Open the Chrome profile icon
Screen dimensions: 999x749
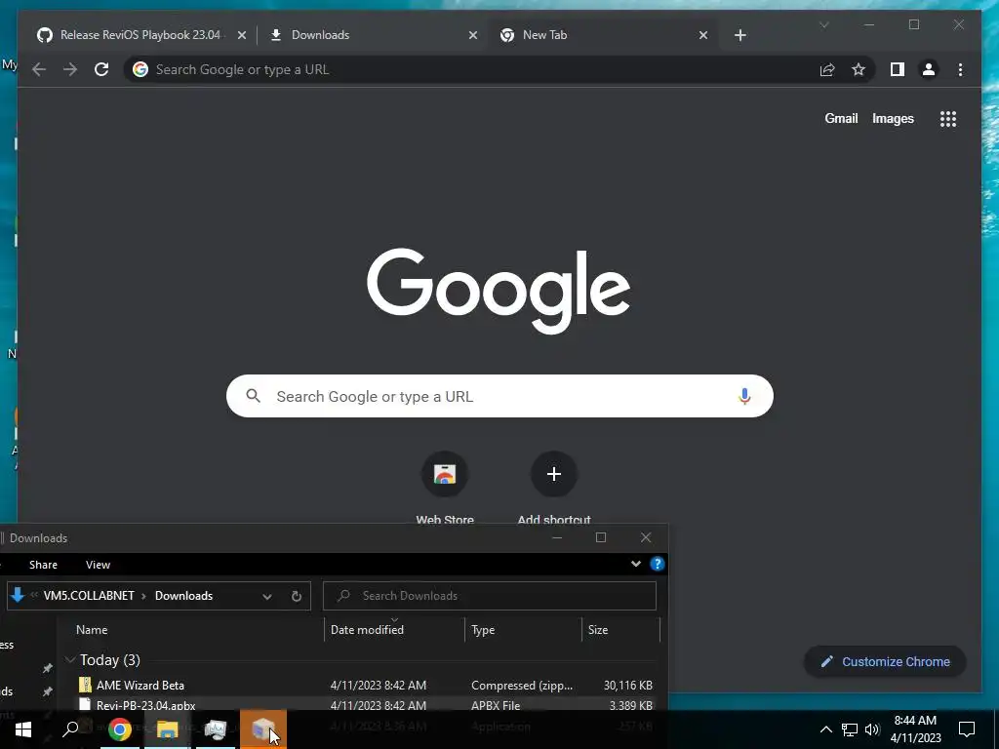(929, 69)
